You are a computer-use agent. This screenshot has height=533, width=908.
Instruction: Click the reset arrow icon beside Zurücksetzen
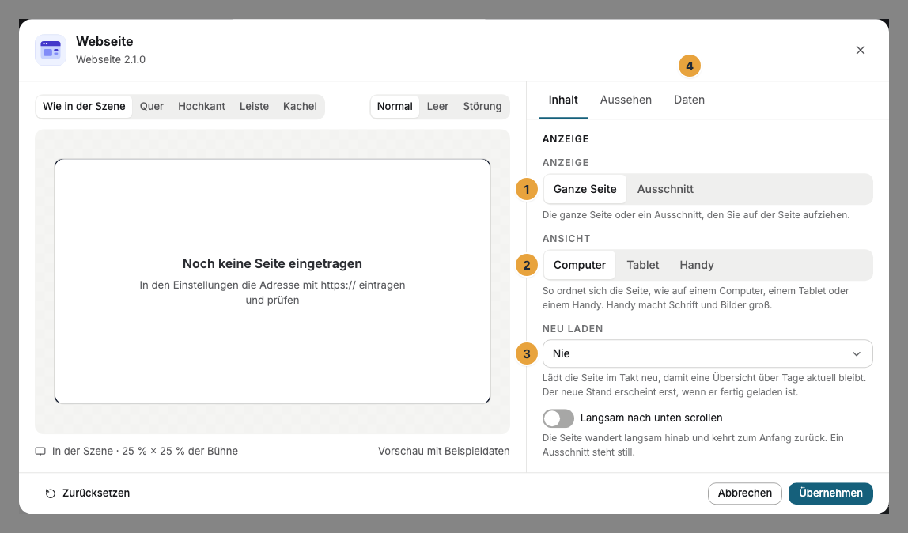tap(51, 493)
